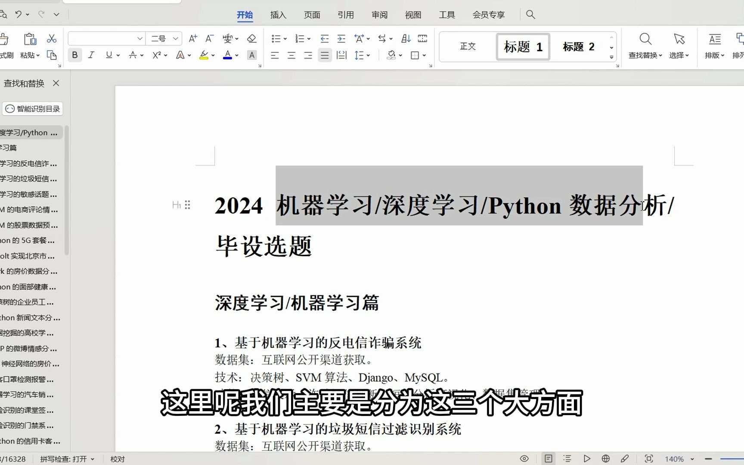Open line spacing dropdown
Viewport: 744px width, 465px height.
click(368, 55)
